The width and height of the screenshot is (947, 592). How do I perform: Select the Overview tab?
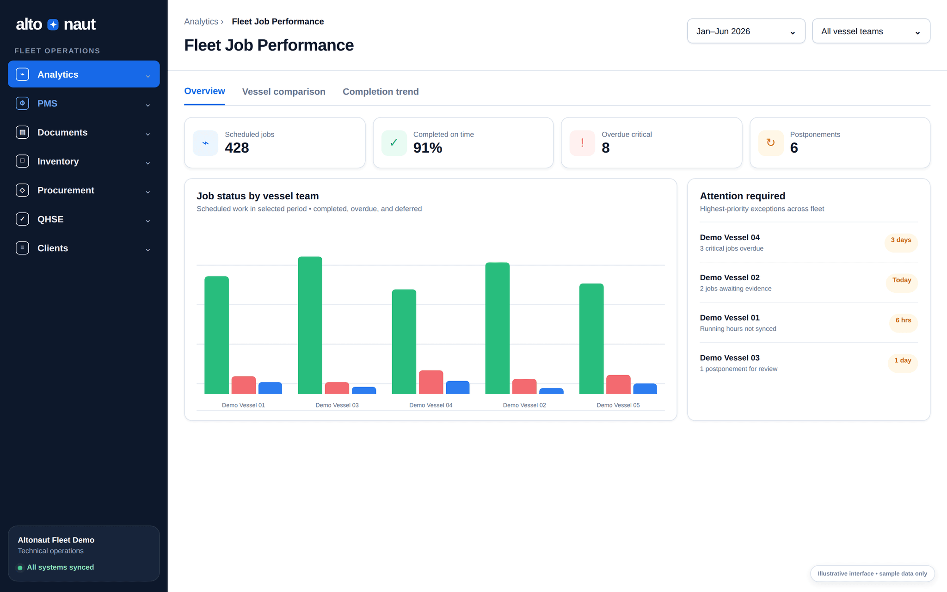coord(204,91)
